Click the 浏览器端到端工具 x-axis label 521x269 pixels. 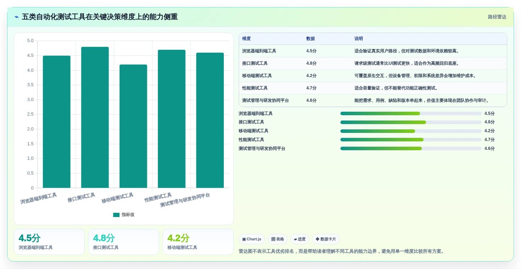(39, 198)
